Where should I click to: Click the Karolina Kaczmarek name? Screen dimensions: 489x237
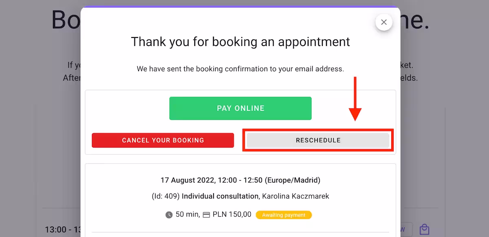tap(295, 196)
